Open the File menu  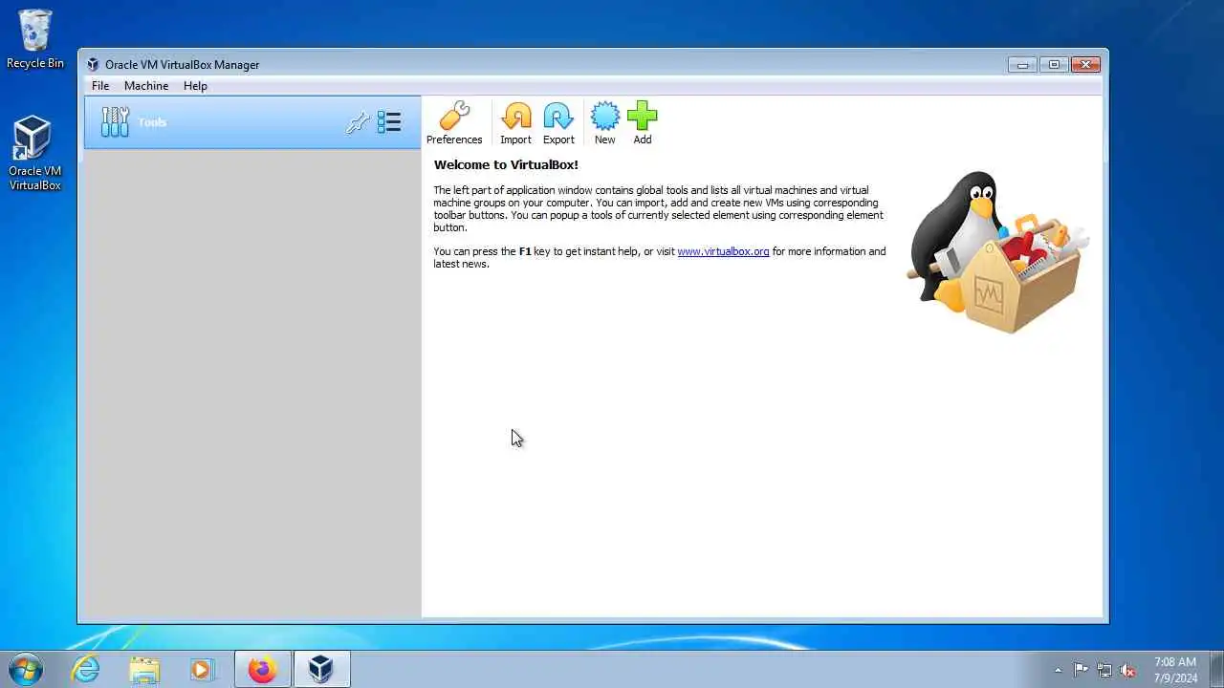coord(100,86)
